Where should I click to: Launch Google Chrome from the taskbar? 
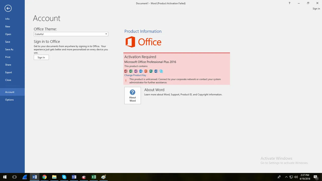[45, 177]
